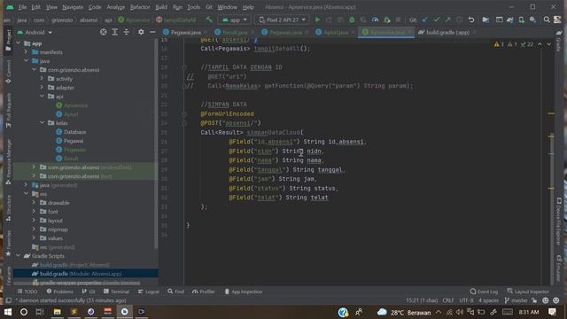Open Pixel 2 API 27 device dropdown
567x319 pixels.
click(x=283, y=19)
